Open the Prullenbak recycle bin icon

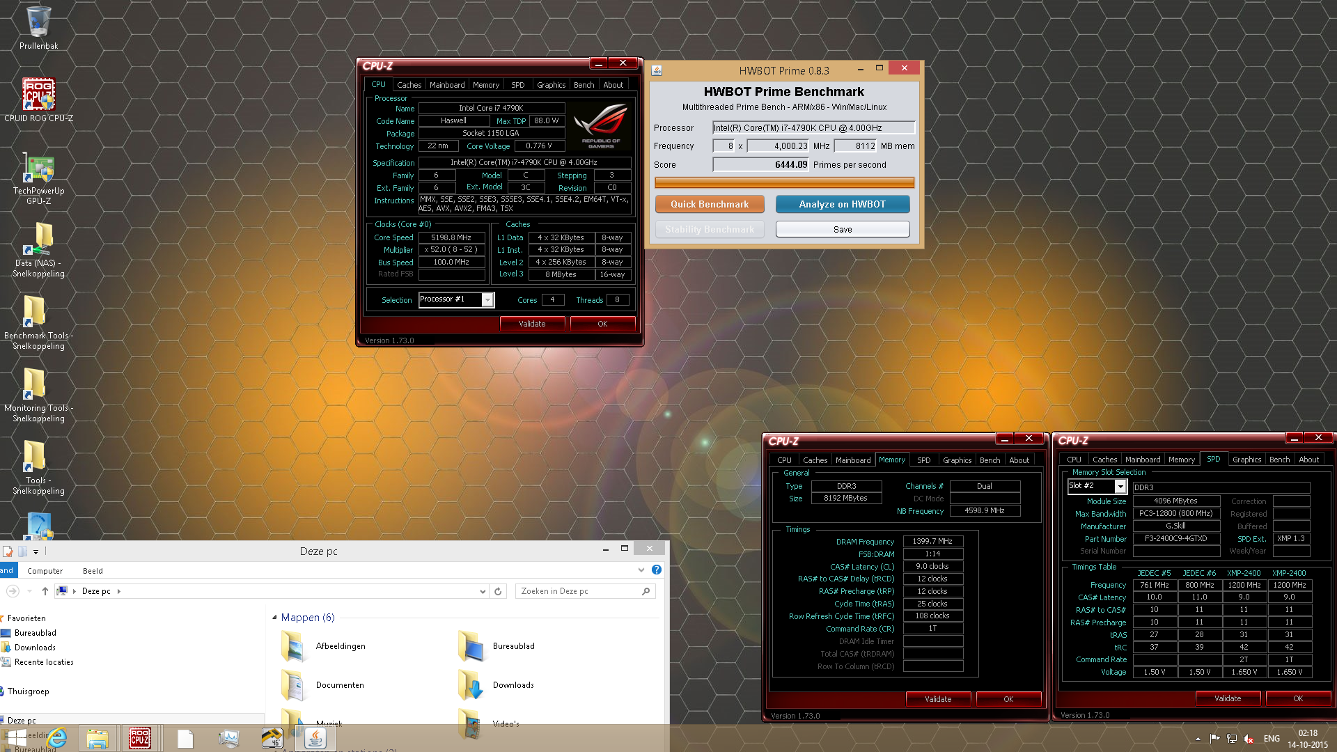38,28
